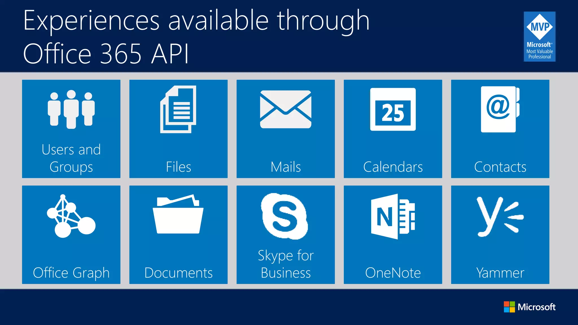578x325 pixels.
Task: Click the Office Graph network icon
Action: (71, 216)
